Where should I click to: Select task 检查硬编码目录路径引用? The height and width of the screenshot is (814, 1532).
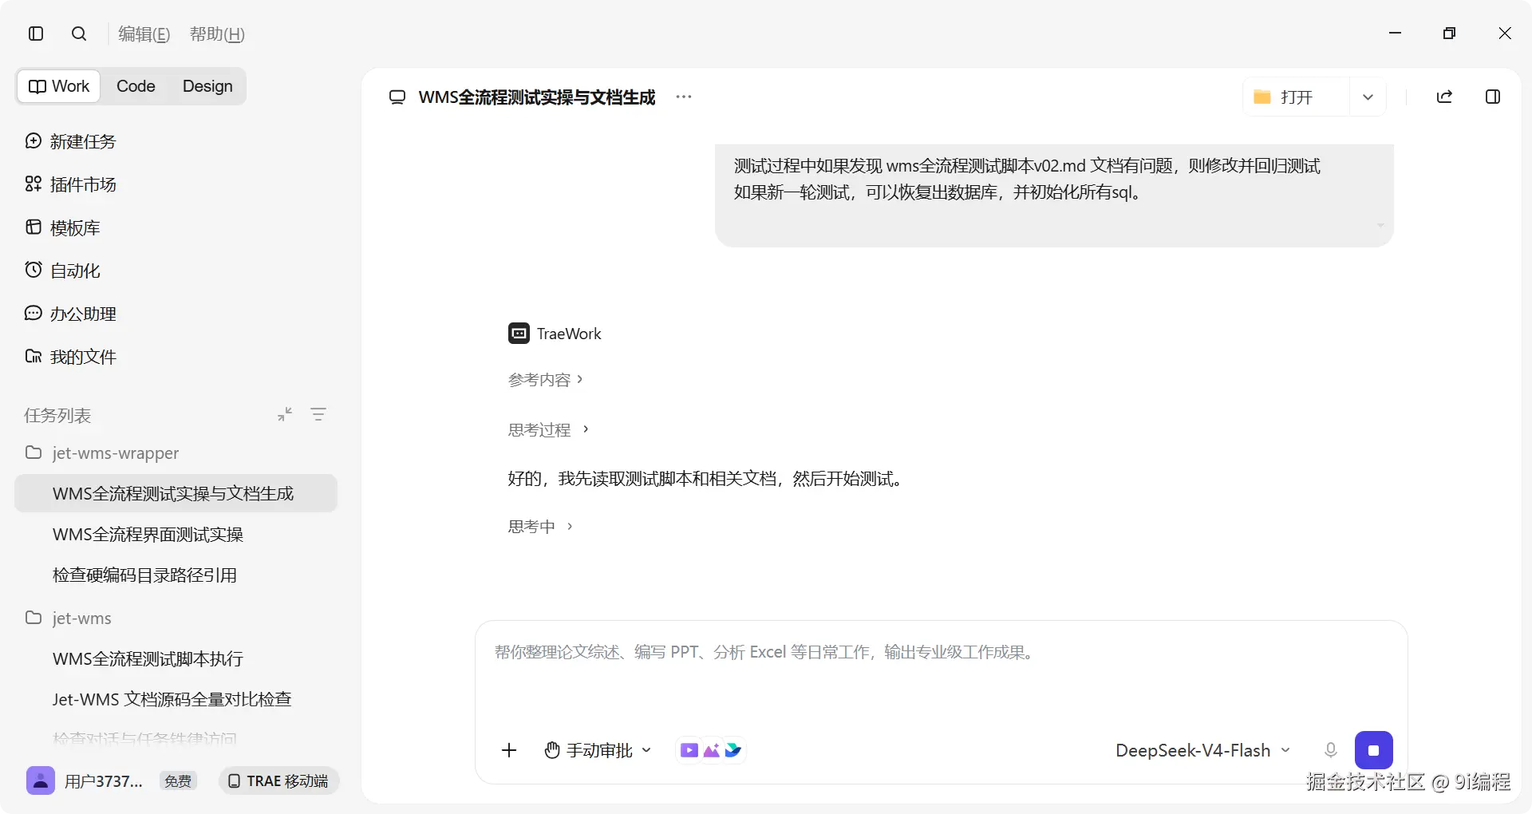pos(144,575)
